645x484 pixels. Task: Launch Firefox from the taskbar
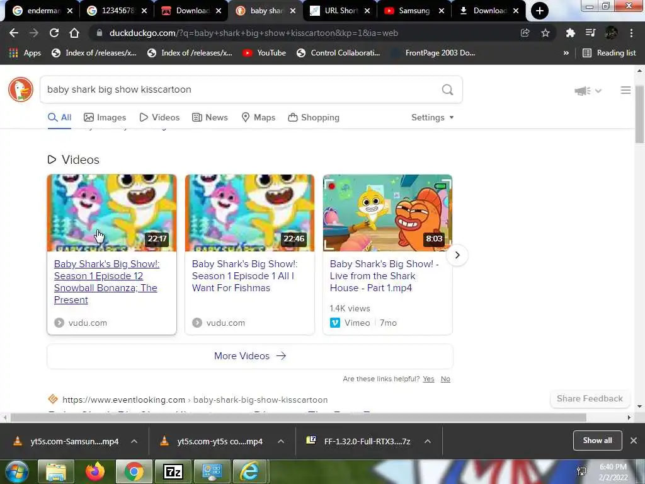[95, 471]
